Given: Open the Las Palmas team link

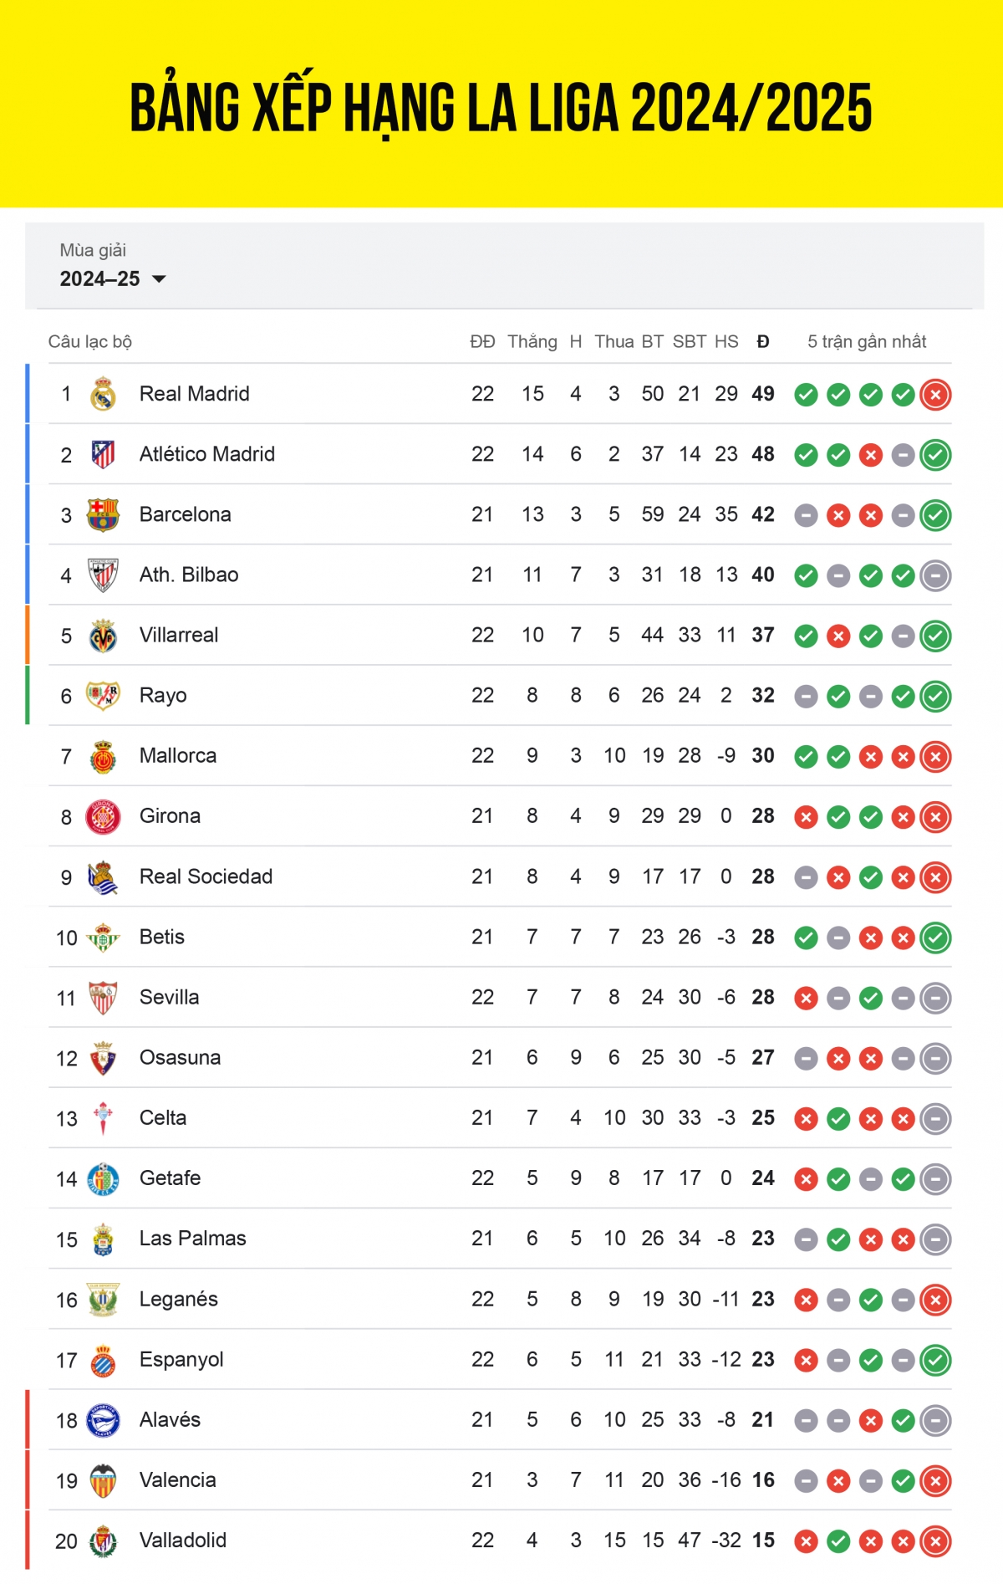Looking at the screenshot, I should coord(192,1238).
